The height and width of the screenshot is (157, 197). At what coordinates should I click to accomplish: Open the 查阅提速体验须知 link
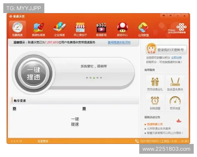119,42
